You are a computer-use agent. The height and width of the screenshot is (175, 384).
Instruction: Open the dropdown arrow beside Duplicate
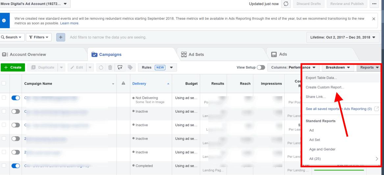tap(62, 67)
